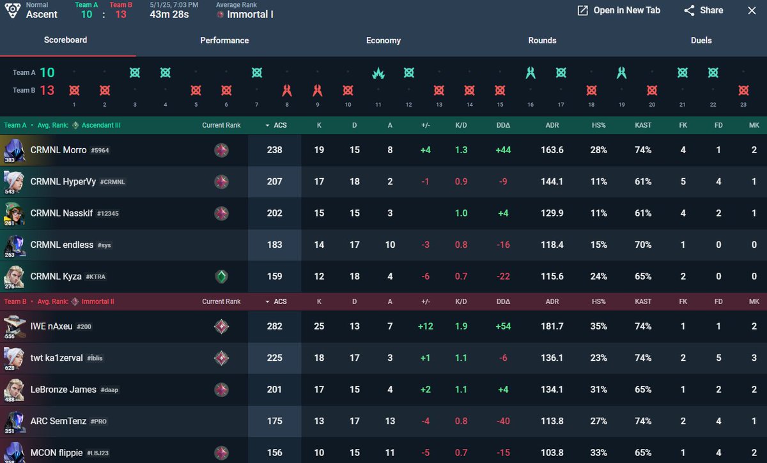Click Team A's elimination icon on round 3
The image size is (767, 463).
tap(135, 73)
